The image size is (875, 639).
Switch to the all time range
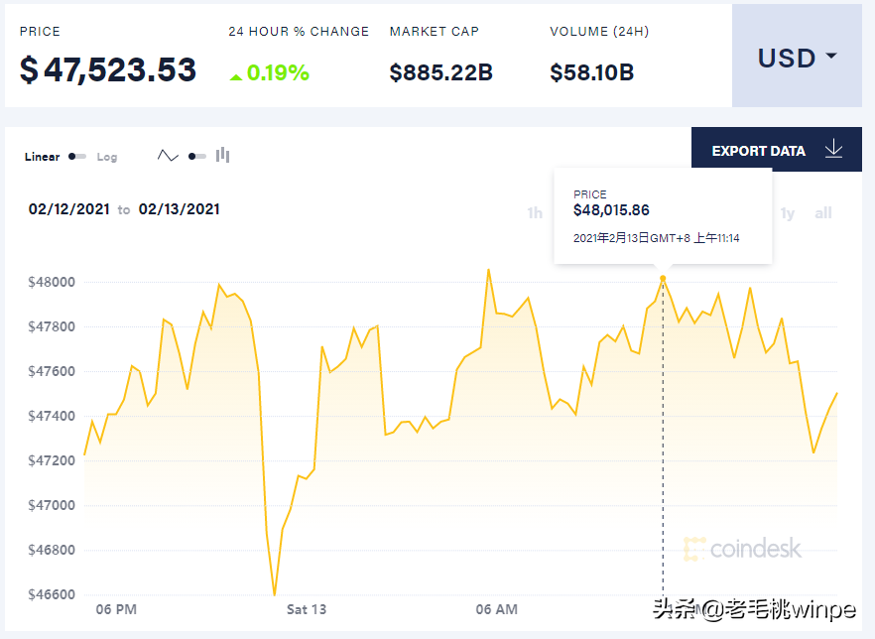pyautogui.click(x=823, y=212)
